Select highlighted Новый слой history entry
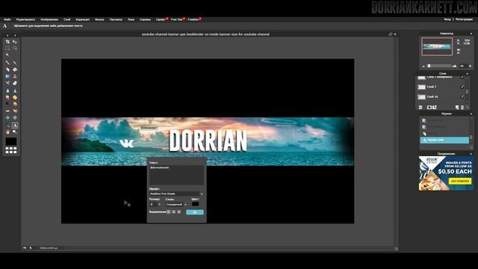Viewport: 478px width, 269px height. [444, 140]
